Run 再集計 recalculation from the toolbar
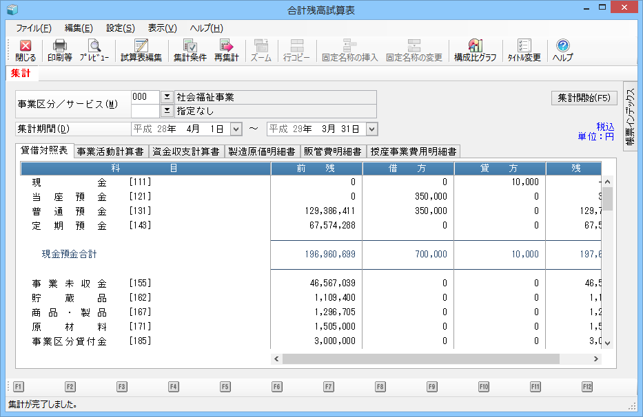The width and height of the screenshot is (643, 417). [226, 50]
